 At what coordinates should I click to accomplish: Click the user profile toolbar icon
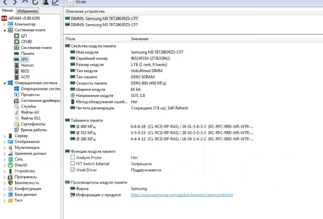[x=45, y=2]
